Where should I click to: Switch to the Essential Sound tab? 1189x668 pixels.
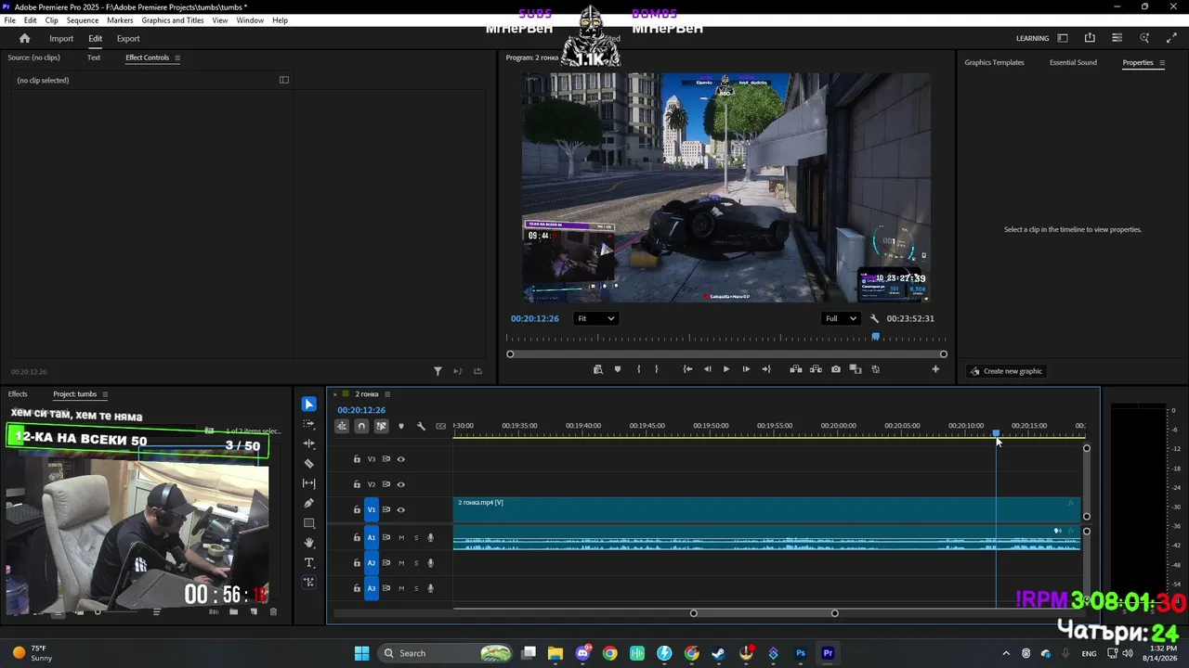pyautogui.click(x=1073, y=63)
